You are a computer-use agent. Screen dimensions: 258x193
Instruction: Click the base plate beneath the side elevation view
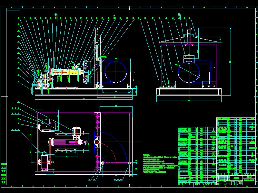(x=189, y=92)
